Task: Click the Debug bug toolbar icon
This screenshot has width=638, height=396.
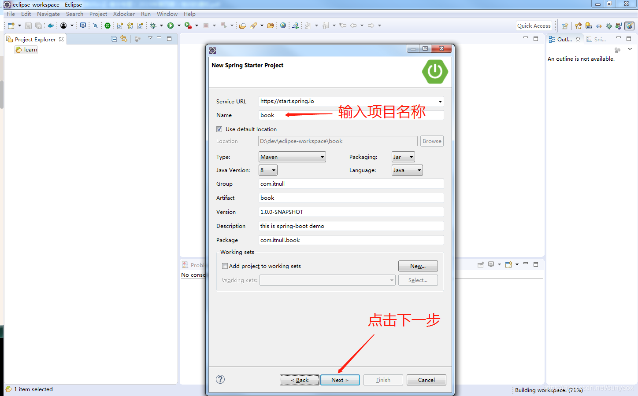Action: pyautogui.click(x=153, y=26)
